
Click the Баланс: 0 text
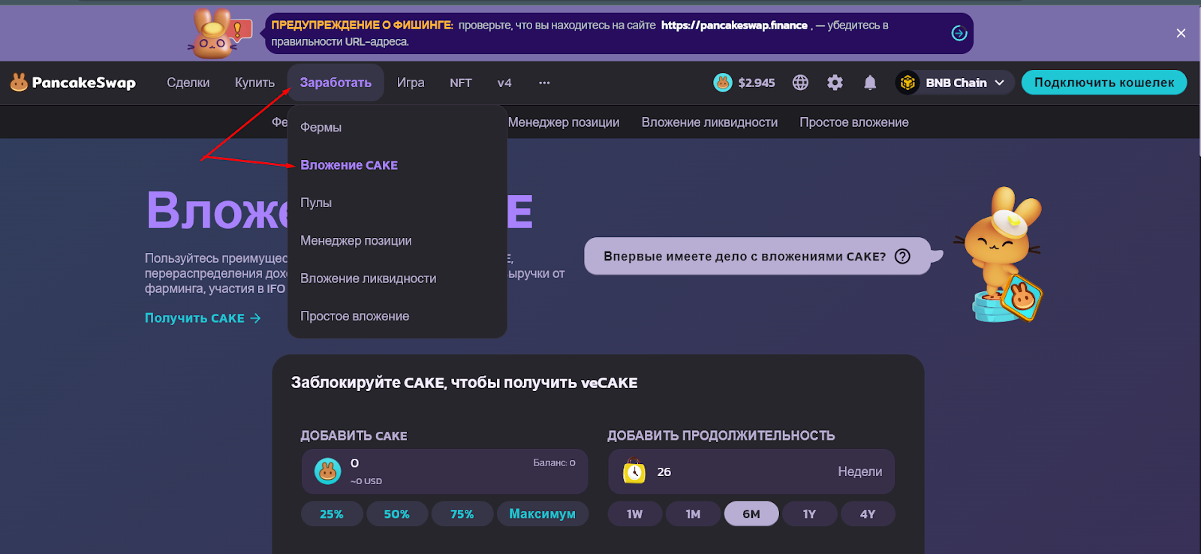(554, 462)
